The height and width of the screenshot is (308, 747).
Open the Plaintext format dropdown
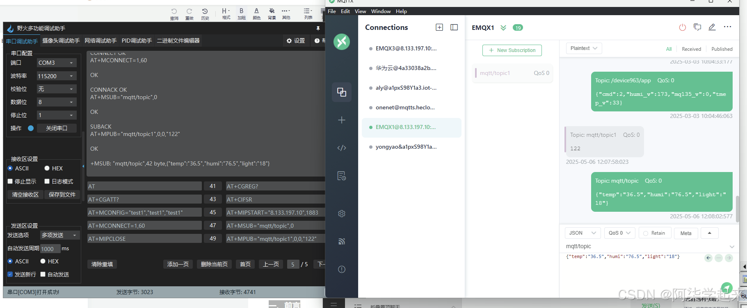(x=584, y=48)
